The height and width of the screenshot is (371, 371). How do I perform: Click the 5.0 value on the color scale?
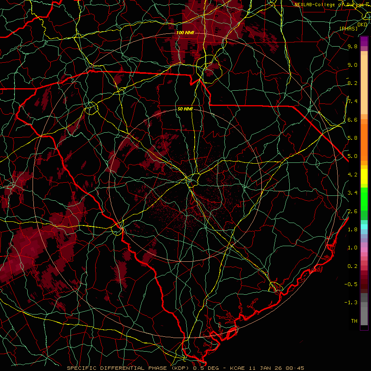point(352,156)
